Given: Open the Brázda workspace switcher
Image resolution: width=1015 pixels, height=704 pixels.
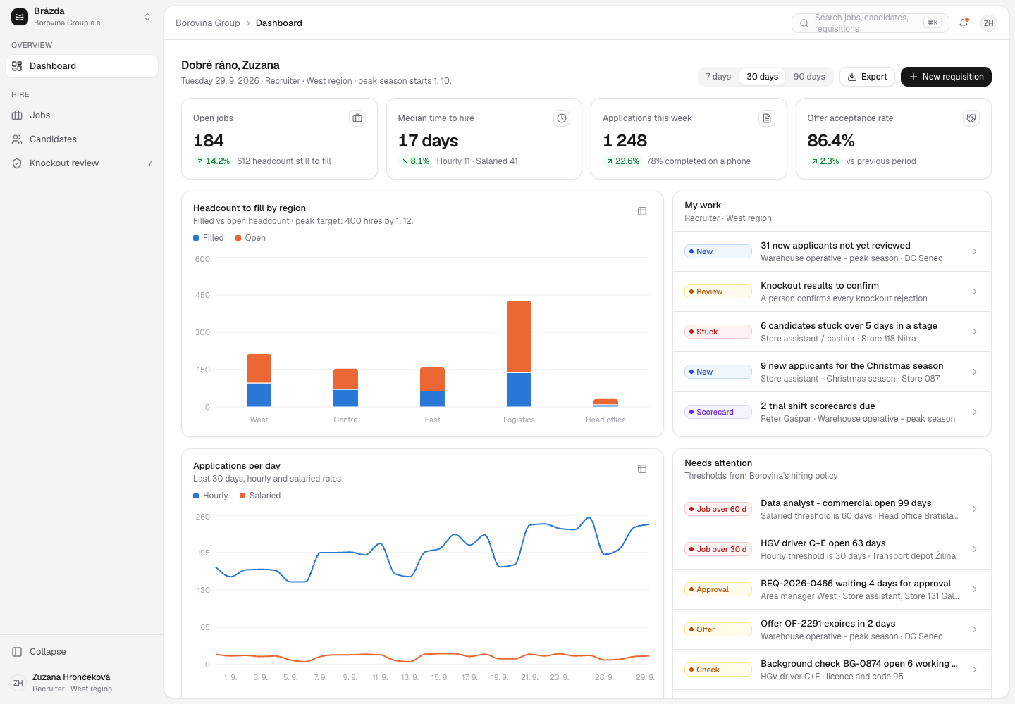Looking at the screenshot, I should 82,17.
